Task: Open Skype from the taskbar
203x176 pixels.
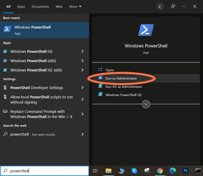Action: point(134,171)
